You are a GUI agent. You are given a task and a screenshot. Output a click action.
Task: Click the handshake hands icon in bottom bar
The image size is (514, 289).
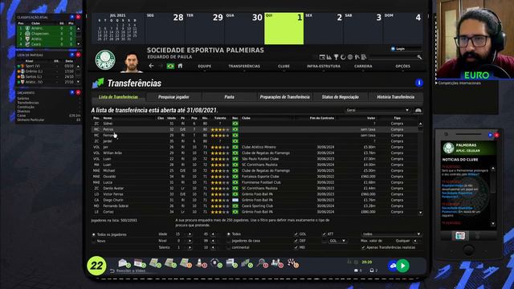[x=292, y=263]
